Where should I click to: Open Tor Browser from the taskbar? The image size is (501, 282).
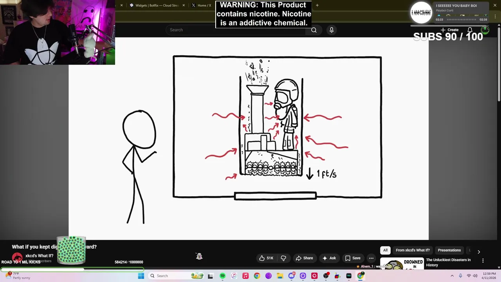269,276
